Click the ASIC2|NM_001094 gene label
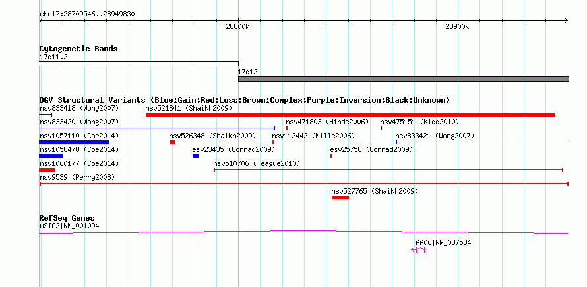The image size is (587, 287). click(69, 226)
